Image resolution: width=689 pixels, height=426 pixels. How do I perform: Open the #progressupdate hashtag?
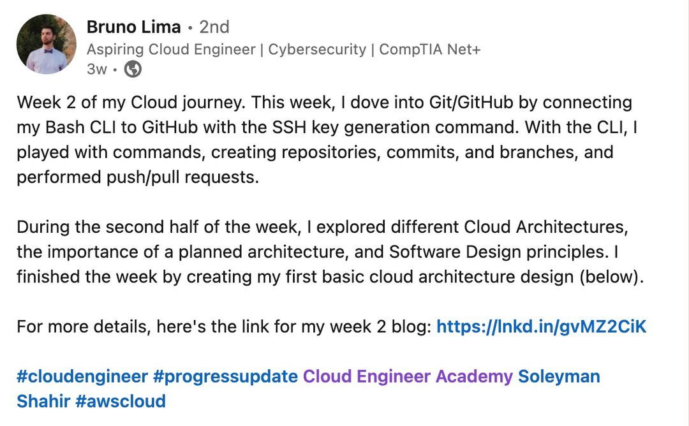click(x=225, y=377)
